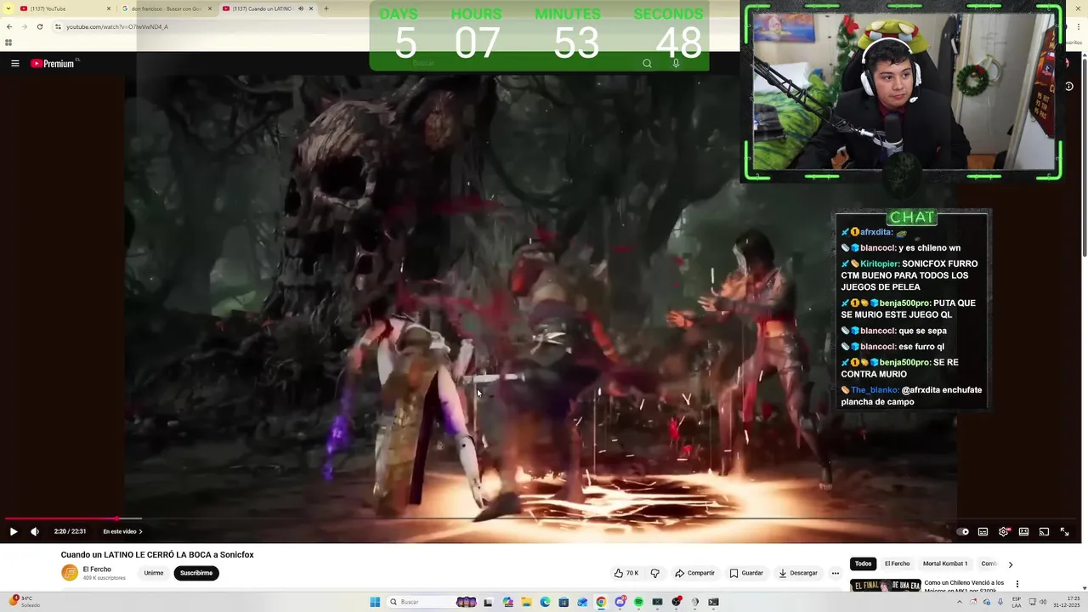Click the Suscribirme button
1088x612 pixels.
(x=196, y=573)
